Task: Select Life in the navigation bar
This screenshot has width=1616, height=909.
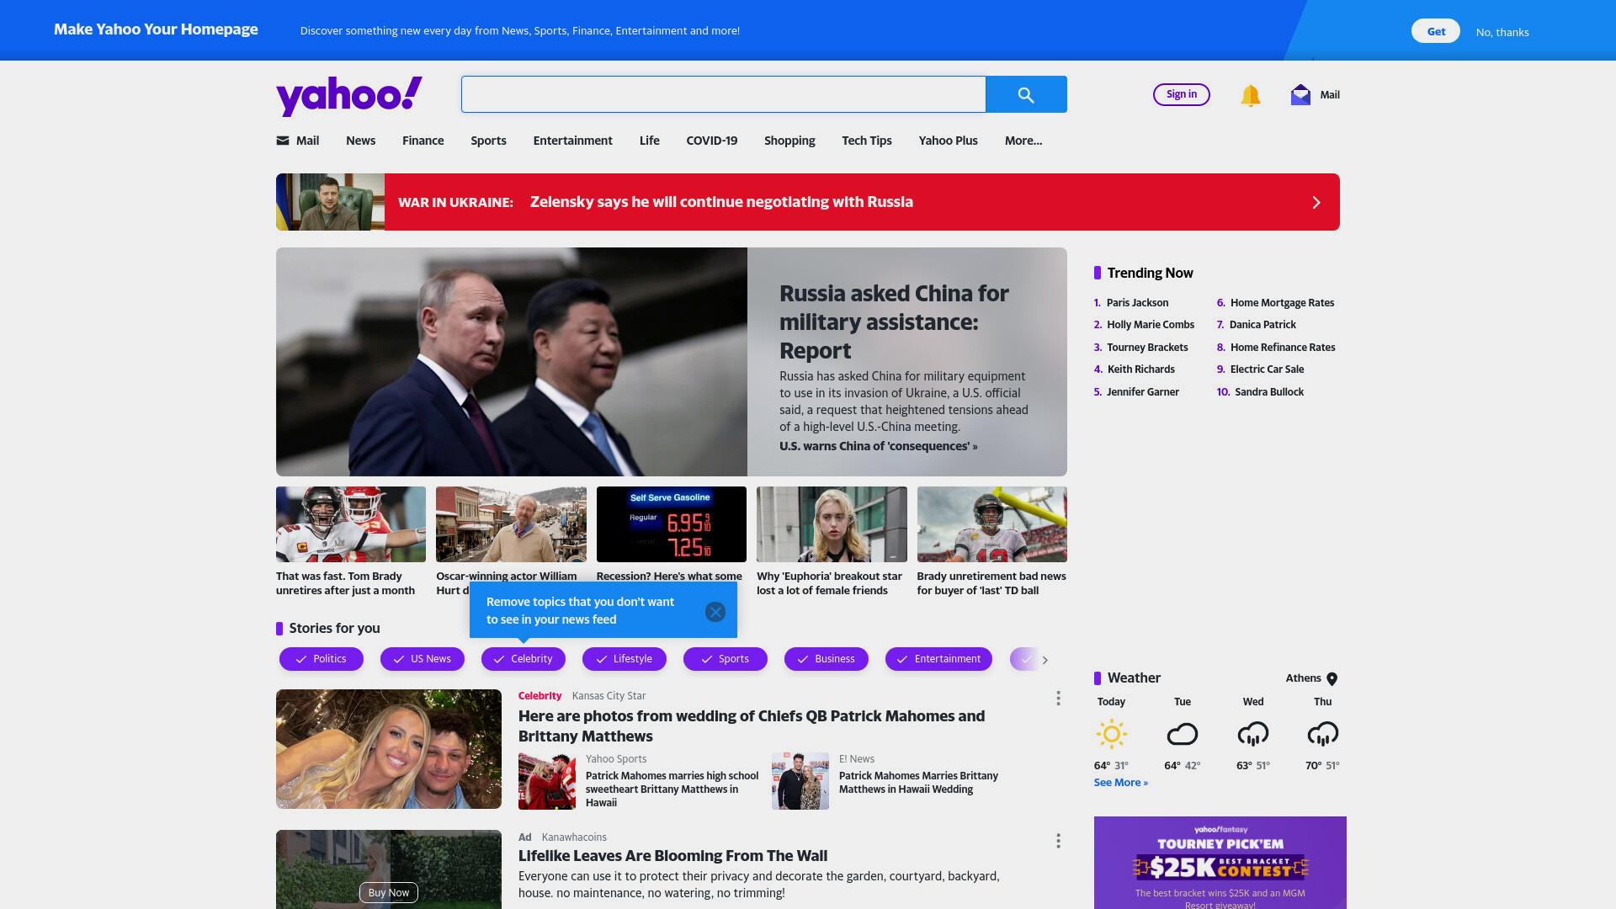Action: [x=649, y=141]
